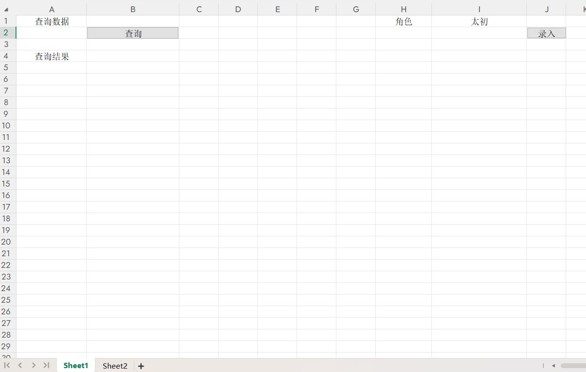
Task: Jump to the last sheet navigation arrow
Action: 46,365
